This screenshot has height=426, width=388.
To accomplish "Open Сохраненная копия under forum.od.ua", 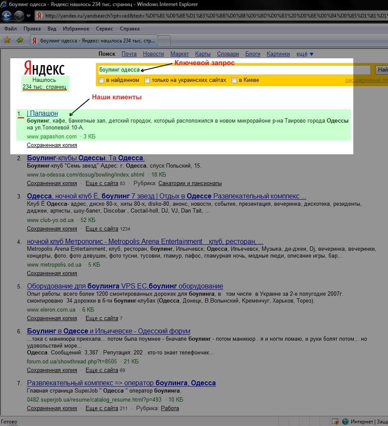I will [x=52, y=370].
